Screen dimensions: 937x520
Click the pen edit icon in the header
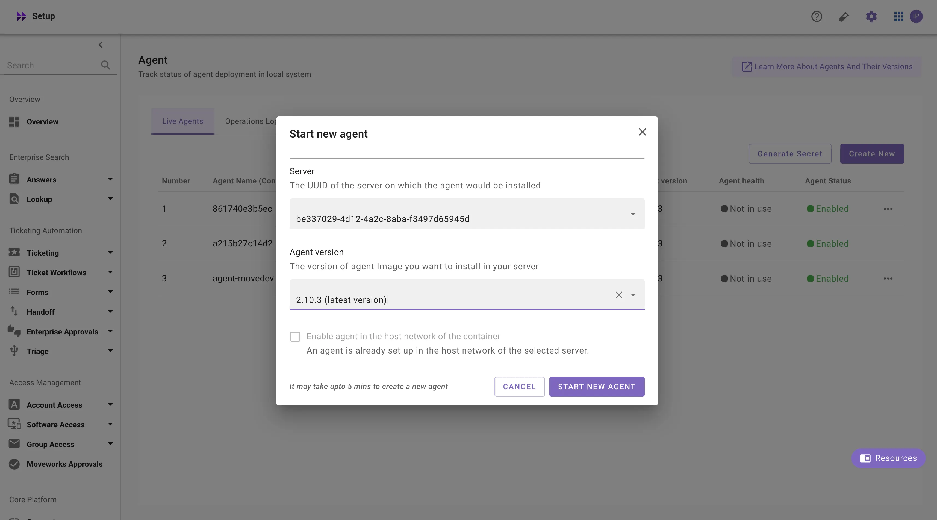[844, 16]
